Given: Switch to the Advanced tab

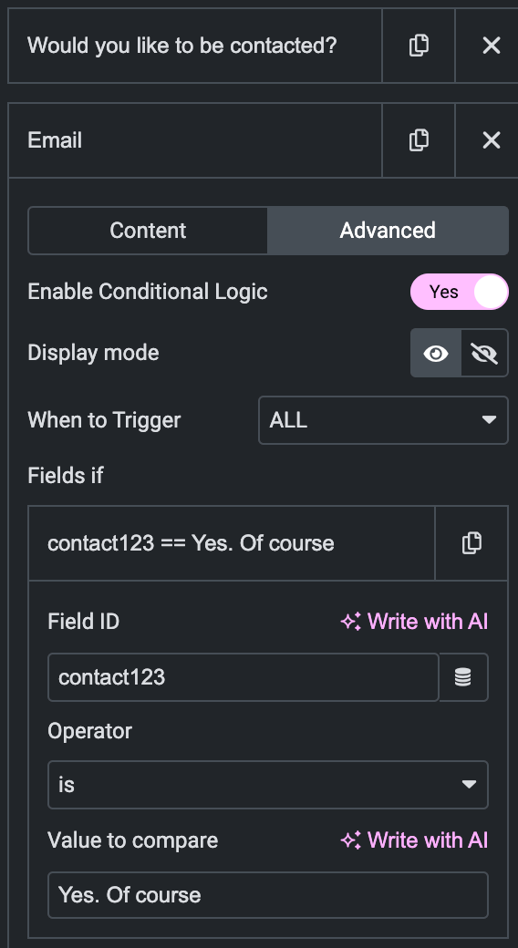Looking at the screenshot, I should [x=388, y=231].
